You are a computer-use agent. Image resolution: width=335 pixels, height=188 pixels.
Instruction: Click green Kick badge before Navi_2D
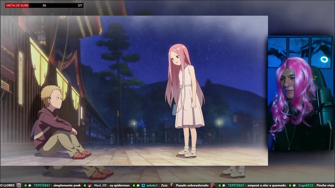click(85, 185)
